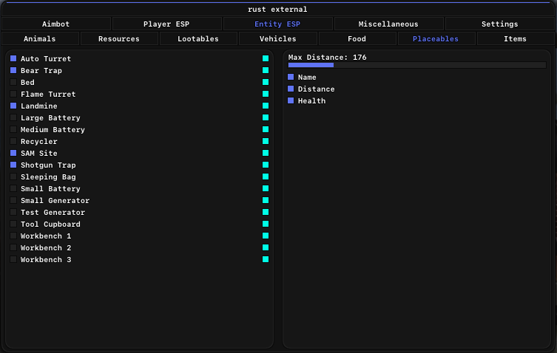The image size is (557, 353).
Task: Check the Flame Turret checkbox
Action: [x=13, y=94]
